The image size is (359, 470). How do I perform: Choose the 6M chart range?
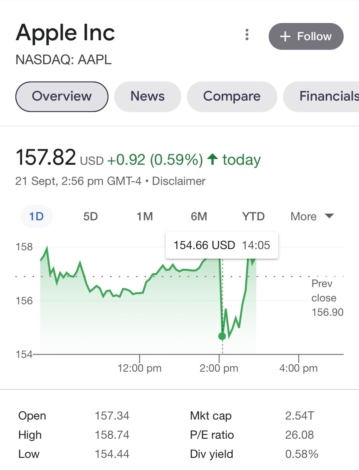point(199,216)
